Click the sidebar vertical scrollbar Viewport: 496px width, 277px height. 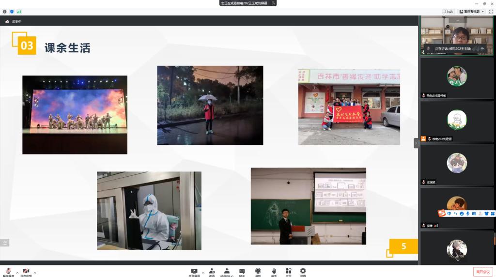[495, 239]
